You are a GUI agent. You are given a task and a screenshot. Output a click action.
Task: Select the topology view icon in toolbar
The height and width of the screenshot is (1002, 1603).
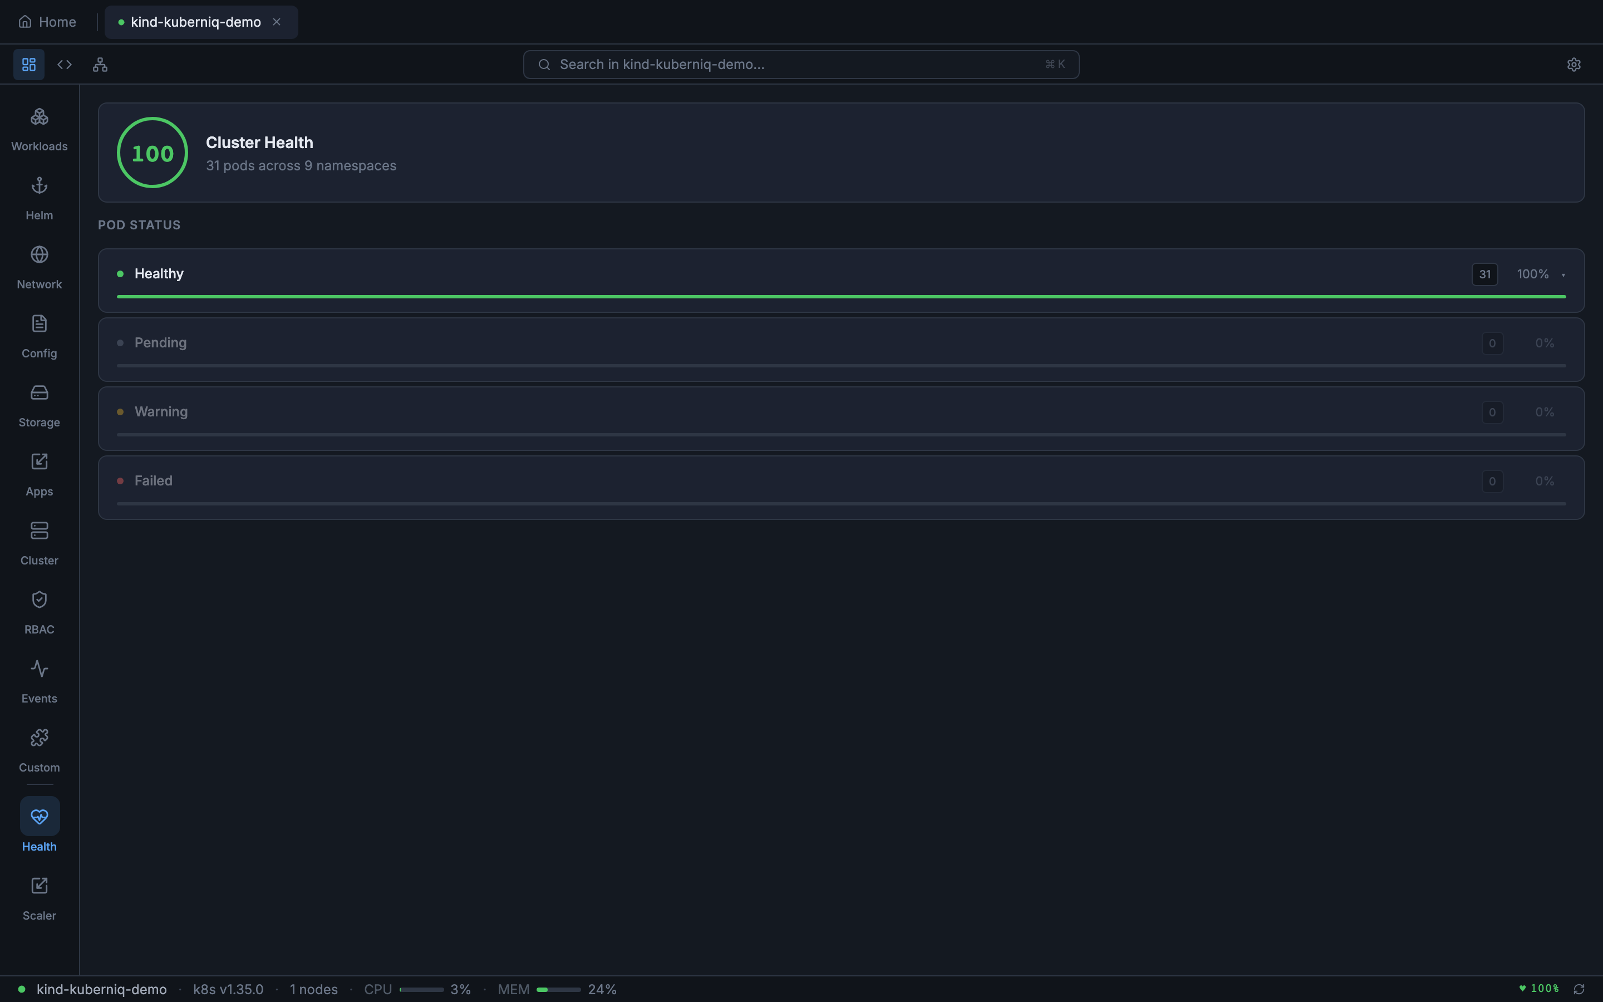[100, 63]
